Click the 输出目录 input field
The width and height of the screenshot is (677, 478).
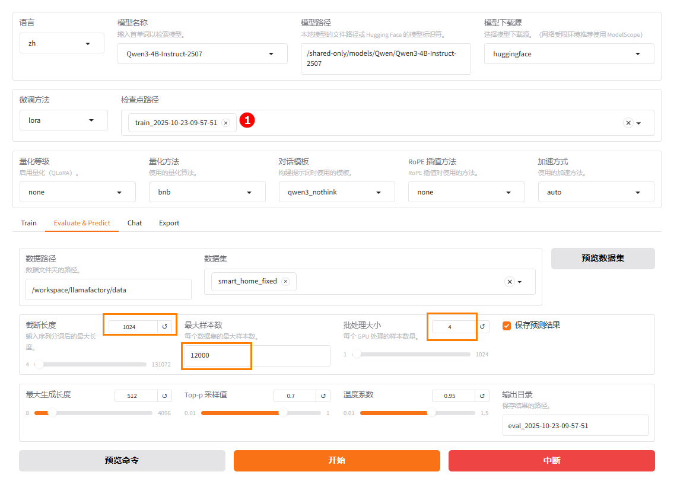click(575, 425)
